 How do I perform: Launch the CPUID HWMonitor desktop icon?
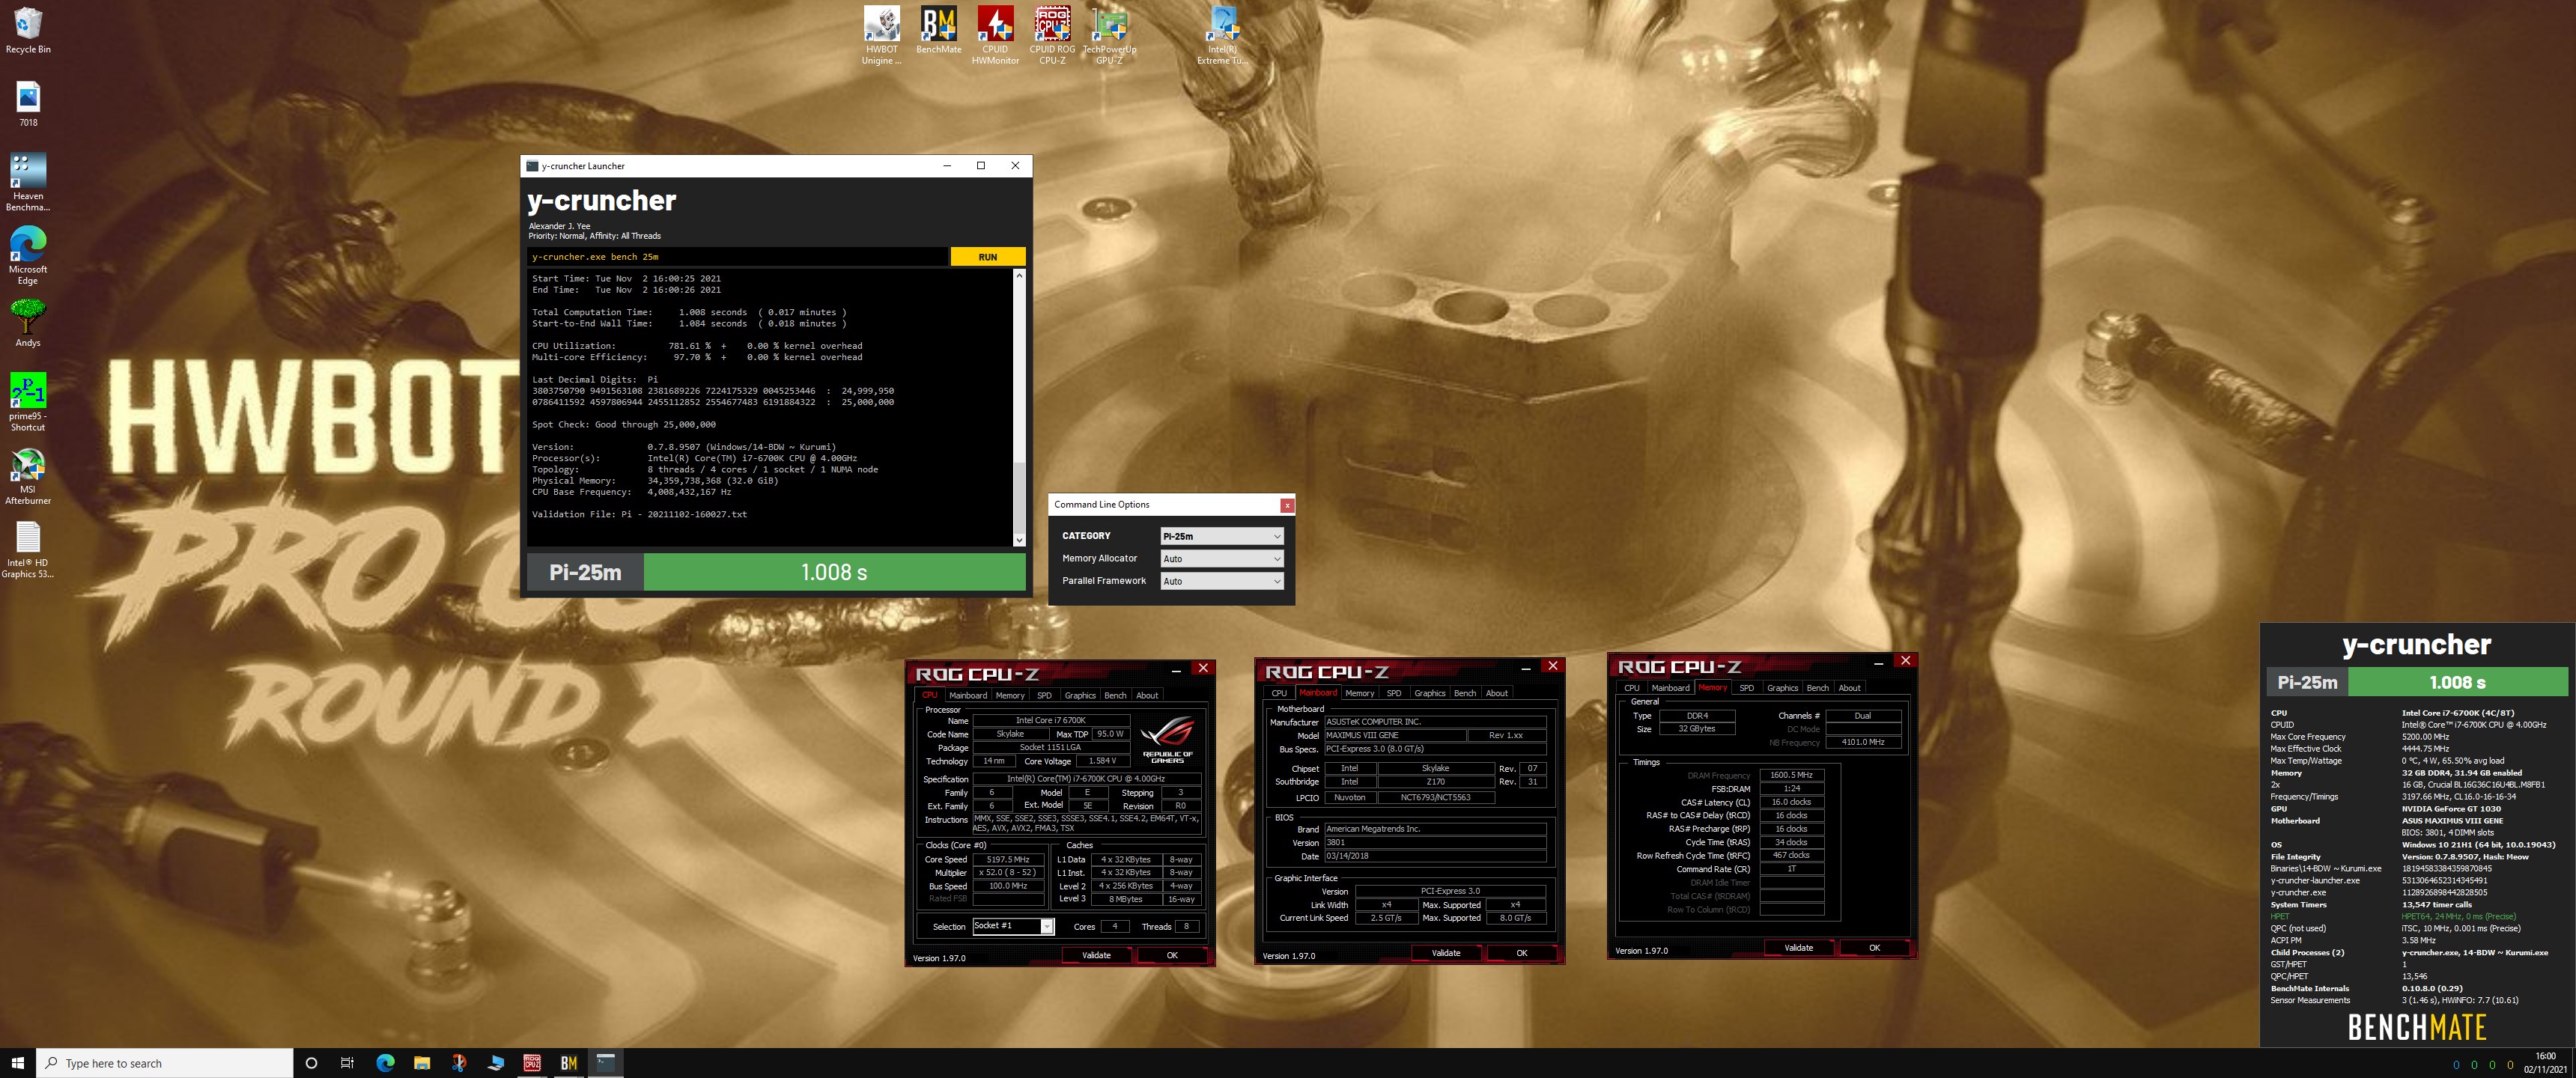(x=995, y=35)
